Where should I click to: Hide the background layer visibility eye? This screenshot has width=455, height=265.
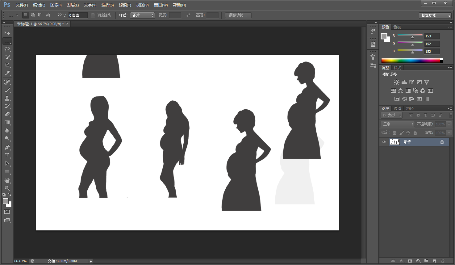tap(384, 142)
